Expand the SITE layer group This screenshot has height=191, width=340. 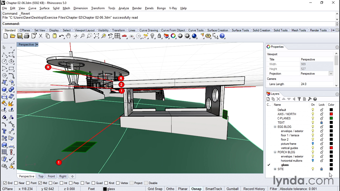[x=275, y=169]
